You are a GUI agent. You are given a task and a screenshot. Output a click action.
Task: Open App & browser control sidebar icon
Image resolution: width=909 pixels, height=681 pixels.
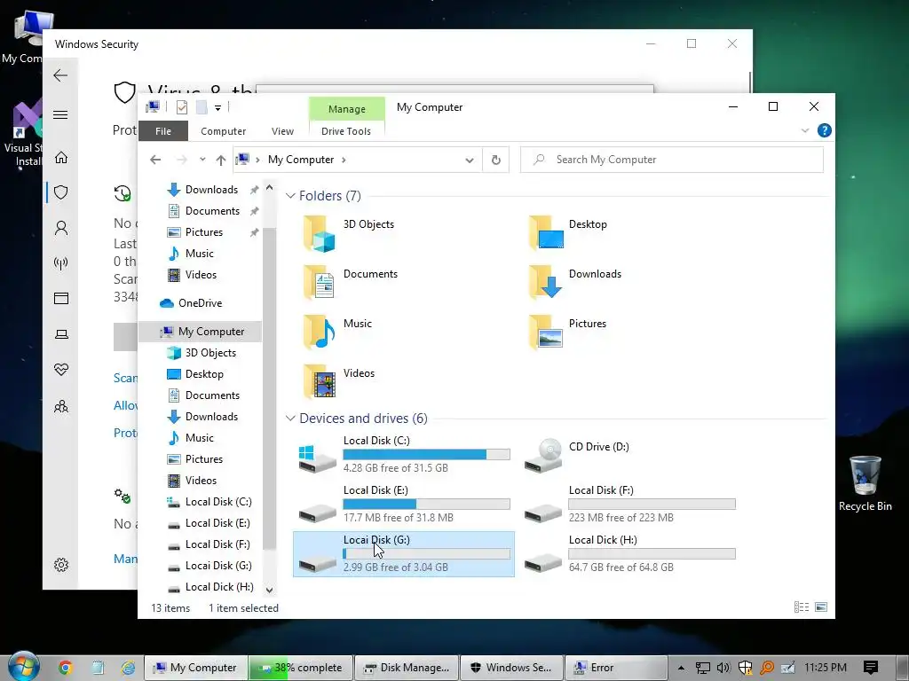[61, 298]
